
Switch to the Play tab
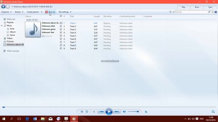pos(183,7)
